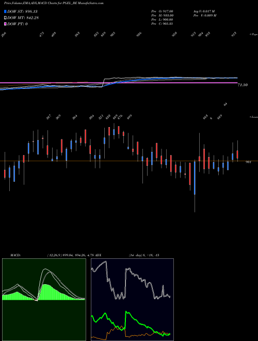
Task: Click the Pre V previous volume value
Action: click(204, 16)
